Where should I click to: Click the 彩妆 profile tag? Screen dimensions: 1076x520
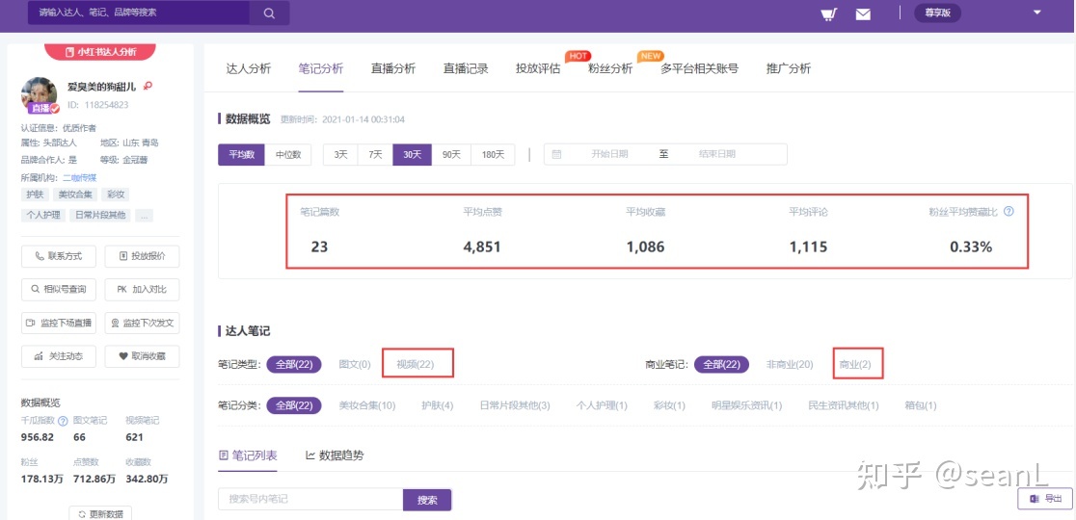click(x=116, y=195)
